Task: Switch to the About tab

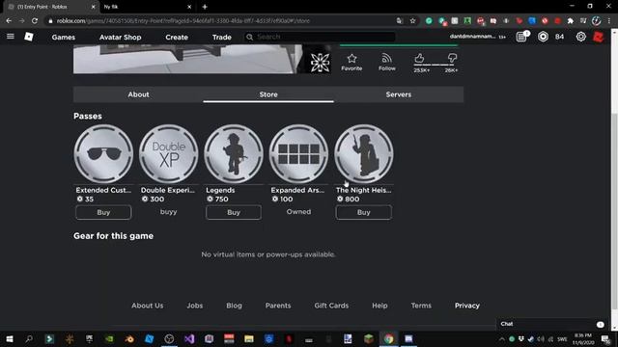Action: (x=138, y=94)
